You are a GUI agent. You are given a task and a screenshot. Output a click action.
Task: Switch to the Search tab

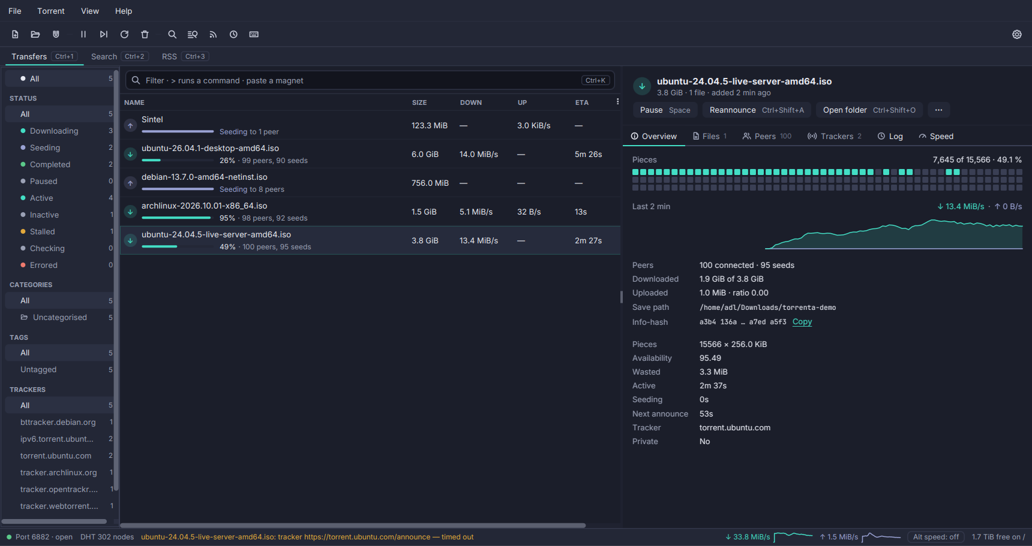click(x=119, y=56)
